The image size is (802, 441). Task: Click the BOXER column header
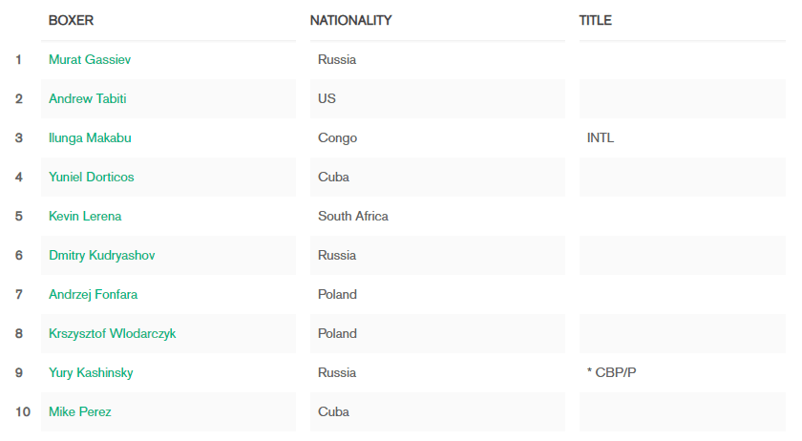[71, 20]
